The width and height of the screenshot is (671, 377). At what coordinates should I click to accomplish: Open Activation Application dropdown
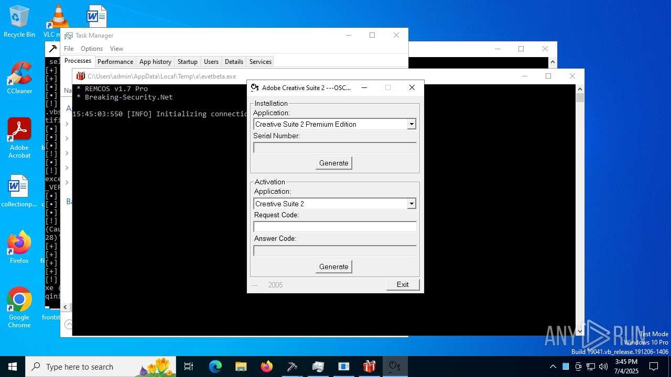(412, 204)
